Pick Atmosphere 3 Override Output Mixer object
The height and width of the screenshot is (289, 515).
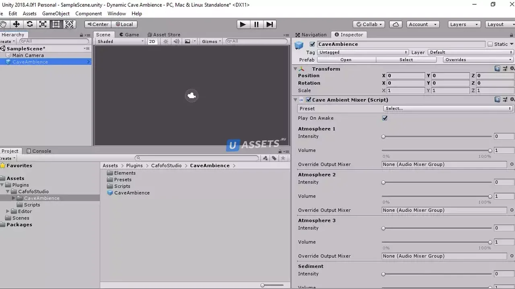coord(512,256)
